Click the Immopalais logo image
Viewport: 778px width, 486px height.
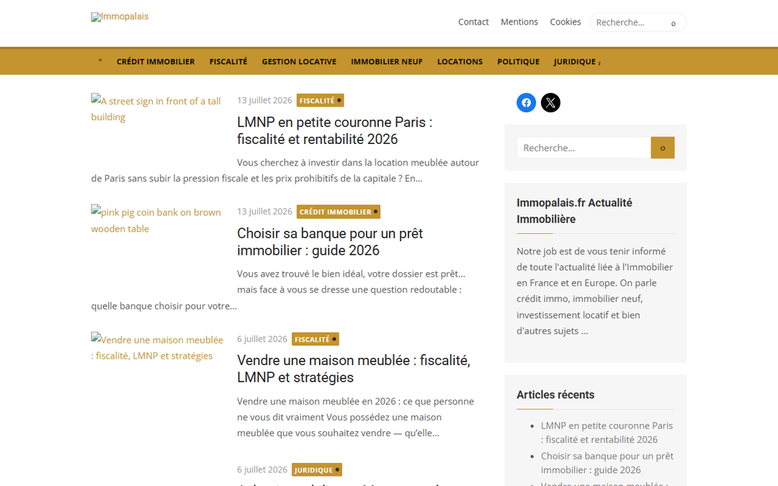120,17
